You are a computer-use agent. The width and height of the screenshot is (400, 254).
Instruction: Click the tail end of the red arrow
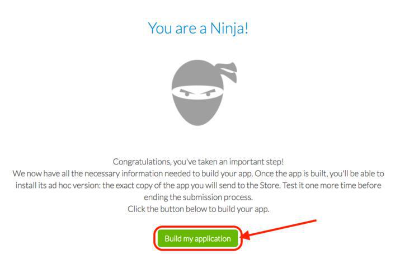click(317, 220)
